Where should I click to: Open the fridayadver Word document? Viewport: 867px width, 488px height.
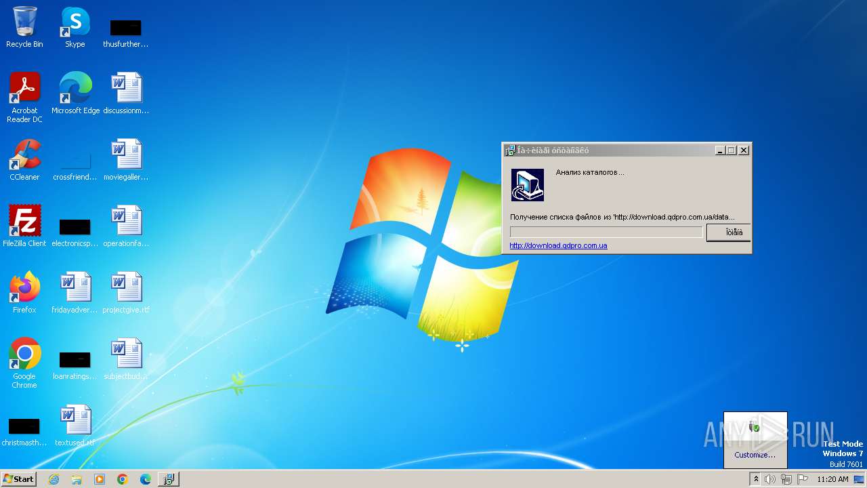click(x=75, y=292)
